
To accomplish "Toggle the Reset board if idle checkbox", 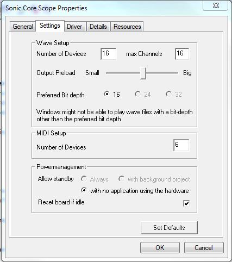I will point(186,203).
